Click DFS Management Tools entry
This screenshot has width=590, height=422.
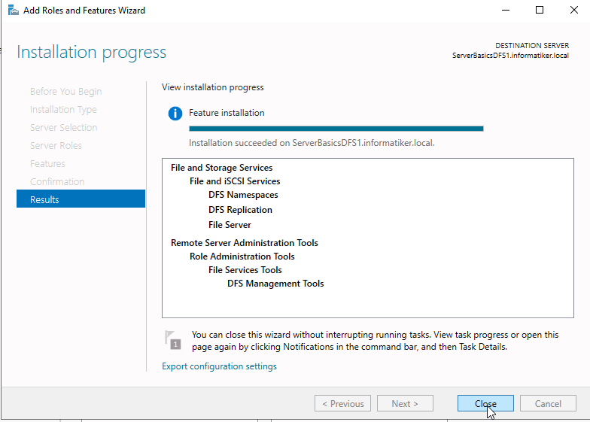pyautogui.click(x=275, y=284)
